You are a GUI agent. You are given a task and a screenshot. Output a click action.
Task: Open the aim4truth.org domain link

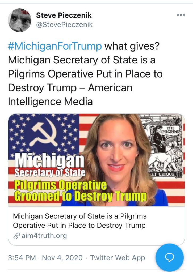pyautogui.click(x=44, y=236)
